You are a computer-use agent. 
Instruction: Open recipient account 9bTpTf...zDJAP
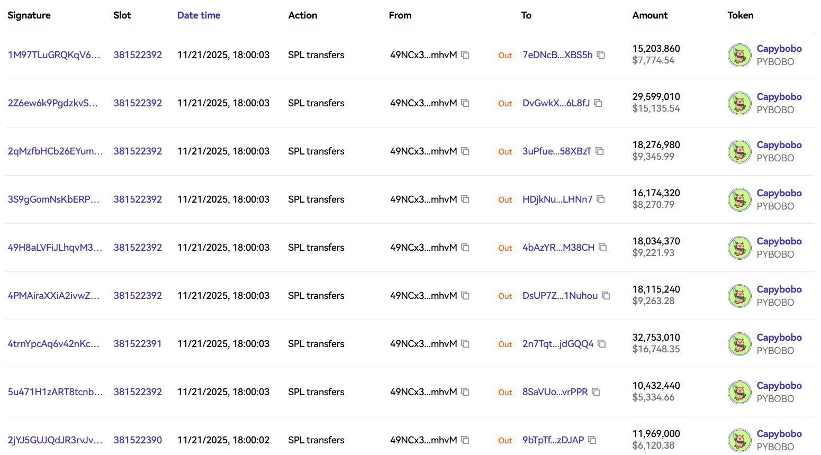coord(553,440)
